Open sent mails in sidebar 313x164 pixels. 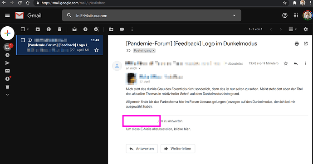click(7, 63)
